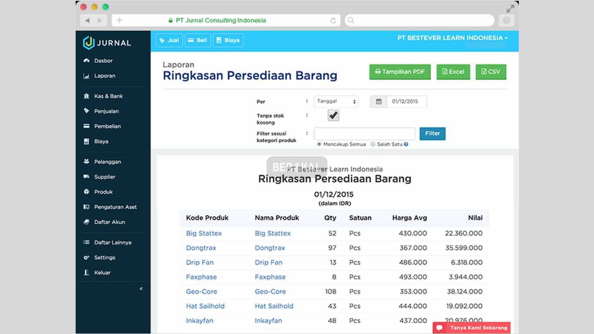The height and width of the screenshot is (334, 594).
Task: Select the Salah Satu radio option
Action: [373, 144]
